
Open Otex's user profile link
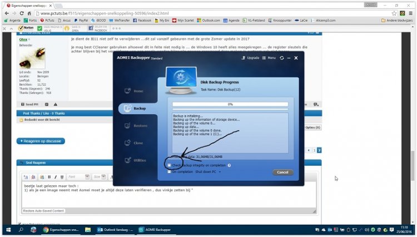(23, 39)
